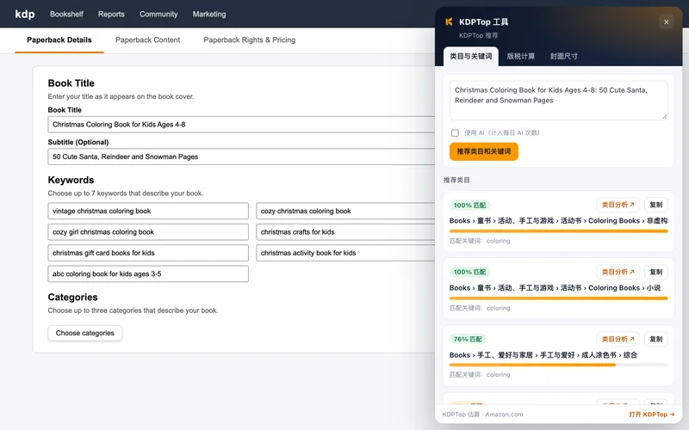
Task: Click the KDPTop title textarea
Action: 558,101
